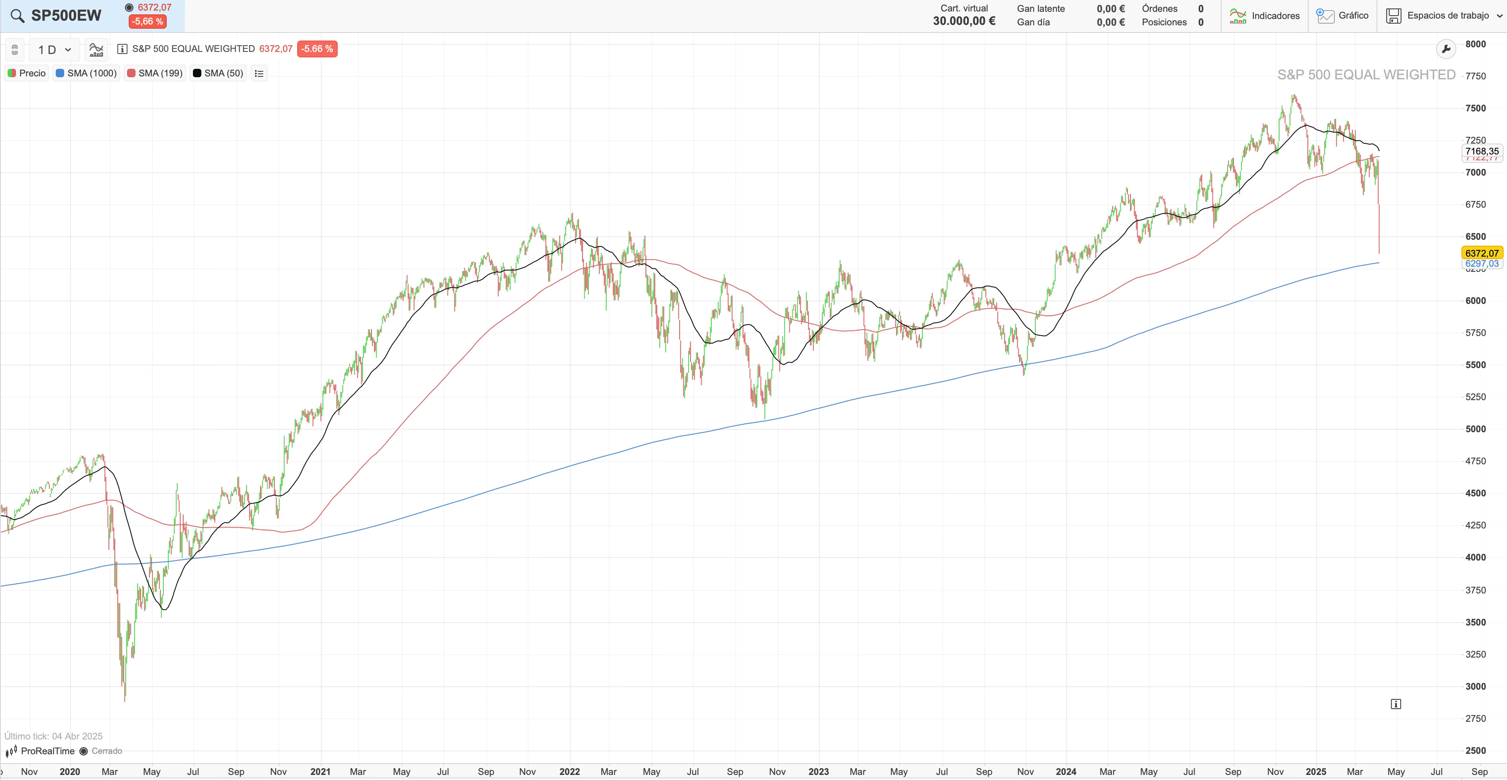Open the 1 D timeframe dropdown

[x=54, y=50]
